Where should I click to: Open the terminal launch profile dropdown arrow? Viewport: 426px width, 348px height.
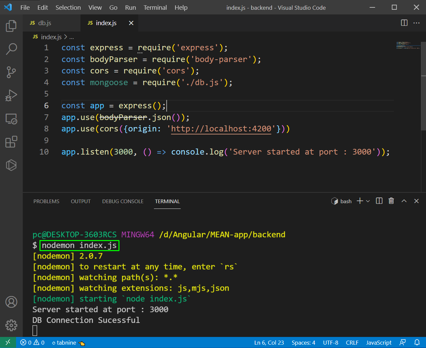[x=368, y=201]
